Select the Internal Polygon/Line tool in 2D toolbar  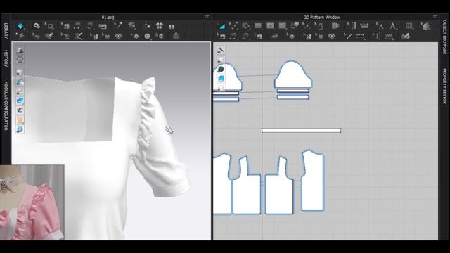[x=270, y=26]
